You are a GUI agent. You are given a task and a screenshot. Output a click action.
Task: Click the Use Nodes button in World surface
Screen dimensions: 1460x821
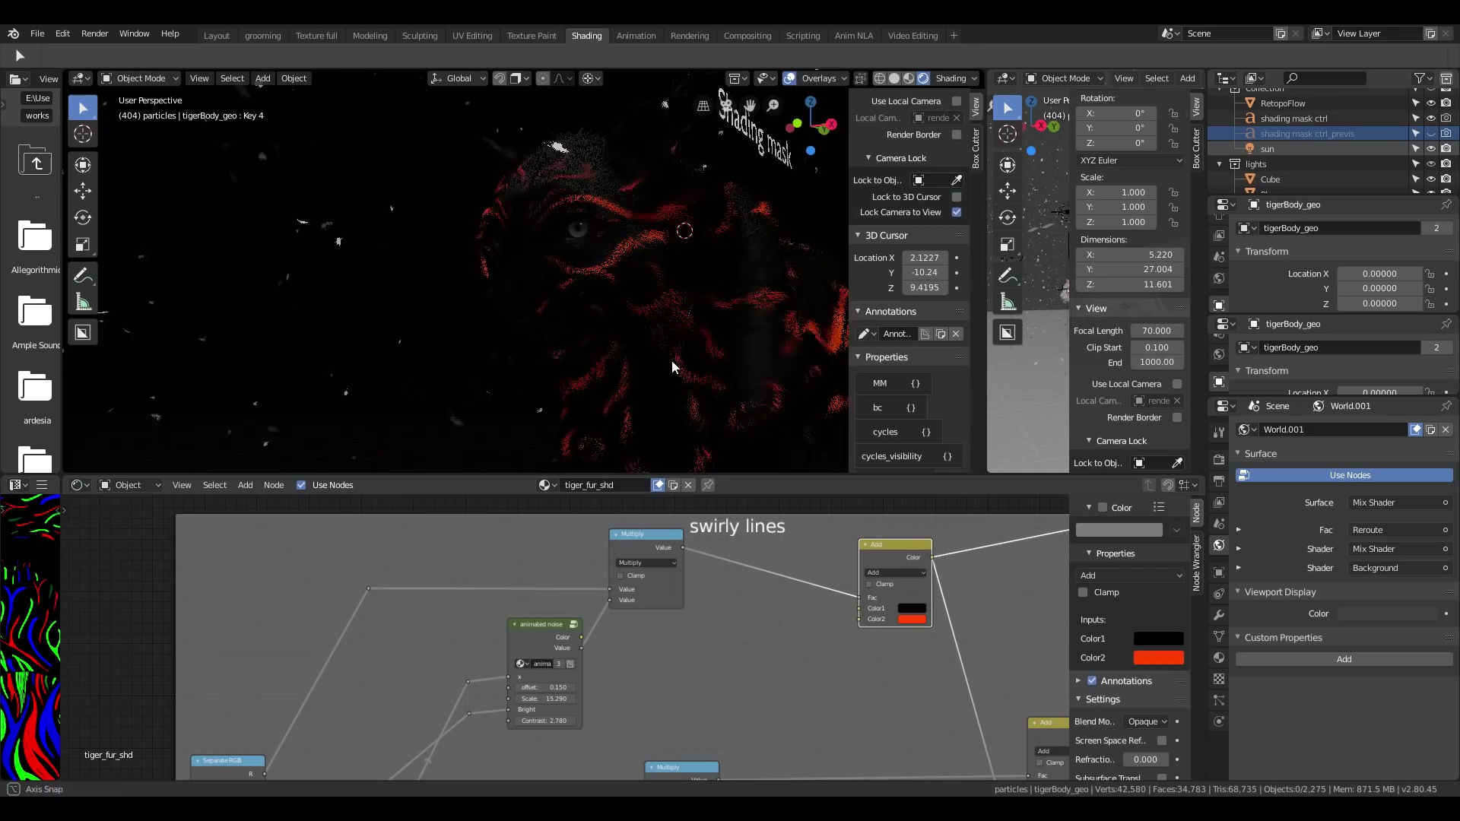coord(1344,475)
